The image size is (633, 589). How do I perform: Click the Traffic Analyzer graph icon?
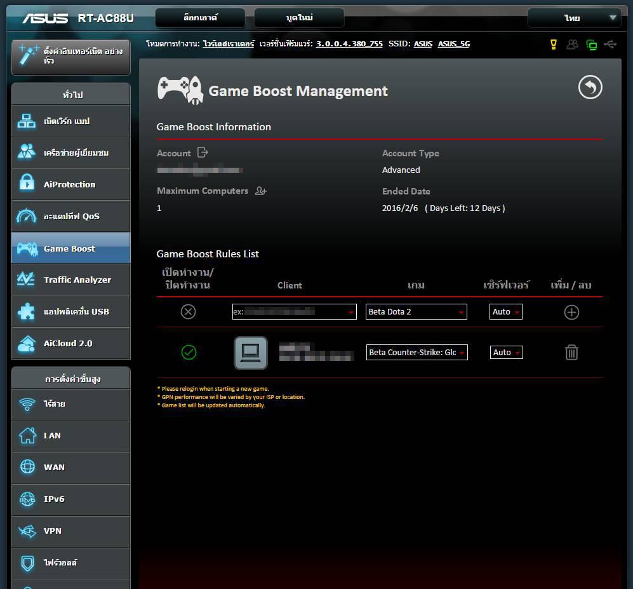26,279
